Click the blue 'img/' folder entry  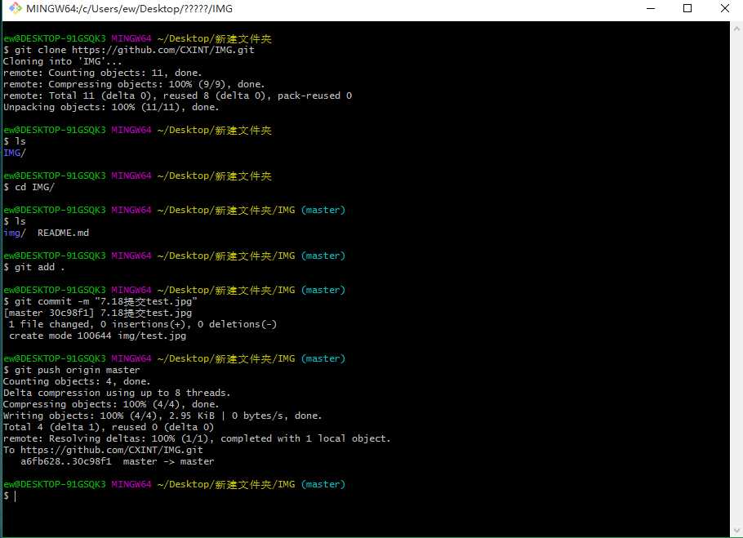(14, 233)
